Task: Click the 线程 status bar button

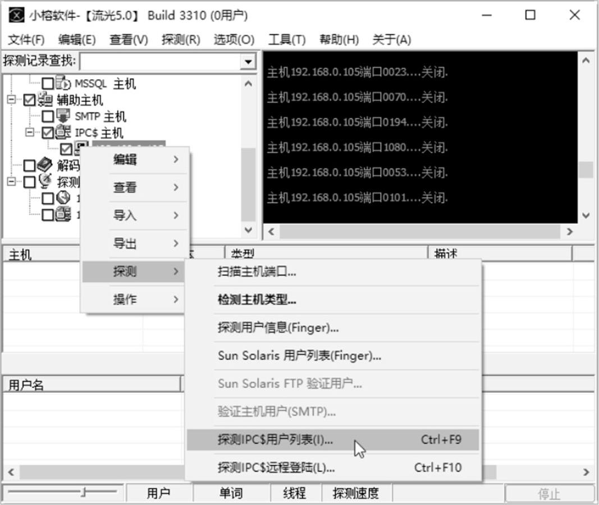Action: point(295,493)
